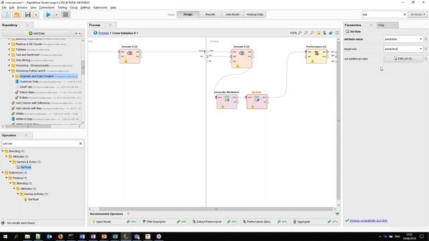Viewport: 429px width, 241px height.
Task: Open the Auto Model view
Action: [x=233, y=15]
